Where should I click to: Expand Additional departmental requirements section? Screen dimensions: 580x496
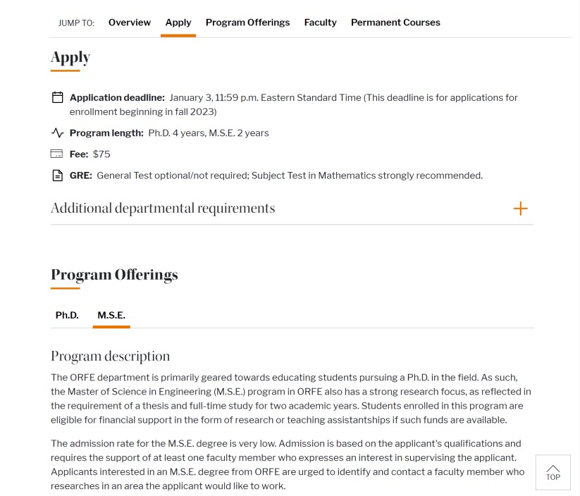coord(292,209)
